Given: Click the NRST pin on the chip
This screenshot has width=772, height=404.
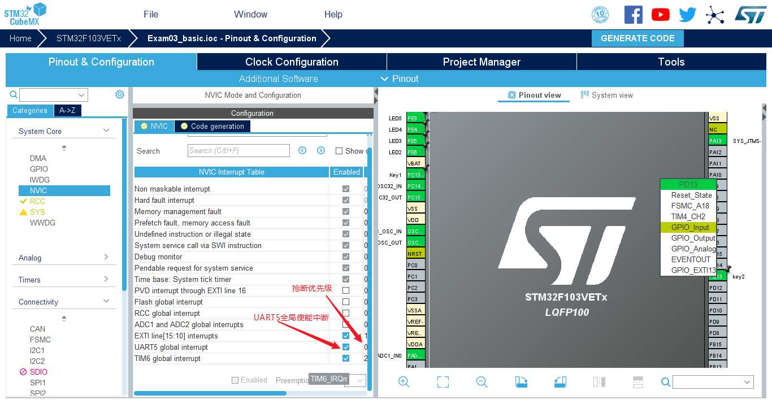Looking at the screenshot, I should (x=416, y=254).
